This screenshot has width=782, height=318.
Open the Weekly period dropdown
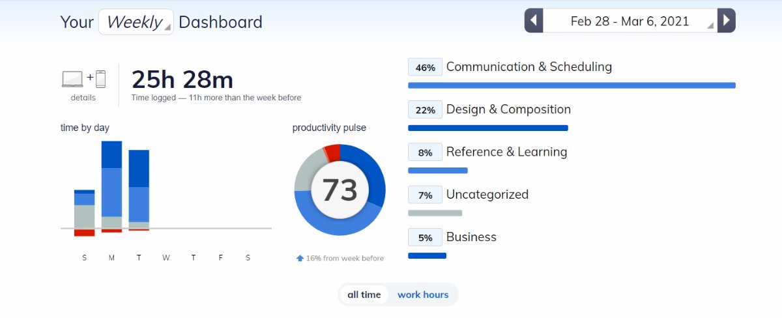[x=136, y=22]
